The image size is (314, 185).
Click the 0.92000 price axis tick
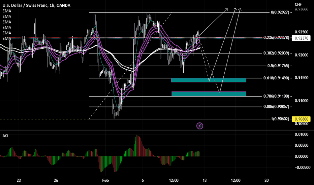point(302,55)
